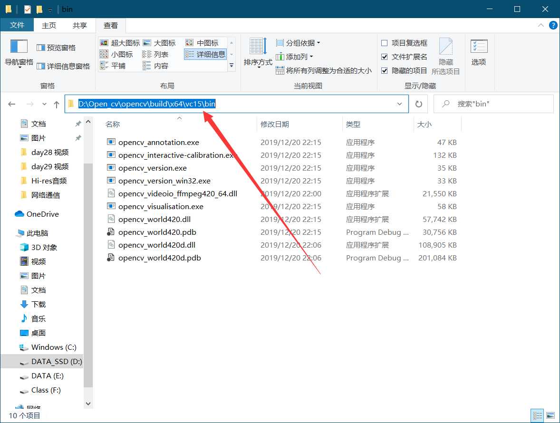Click 将所有列调整为合适的大小
This screenshot has height=423, width=560.
coord(324,71)
